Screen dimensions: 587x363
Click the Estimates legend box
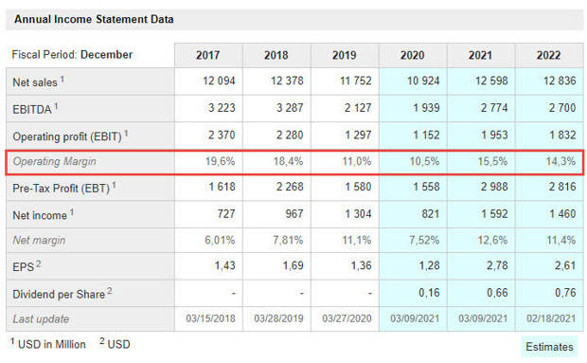549,347
